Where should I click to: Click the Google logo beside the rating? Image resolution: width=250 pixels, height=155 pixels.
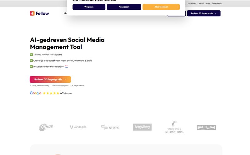(35, 93)
